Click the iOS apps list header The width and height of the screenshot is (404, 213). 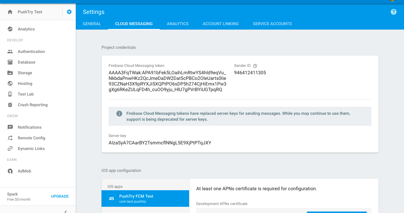[115, 187]
